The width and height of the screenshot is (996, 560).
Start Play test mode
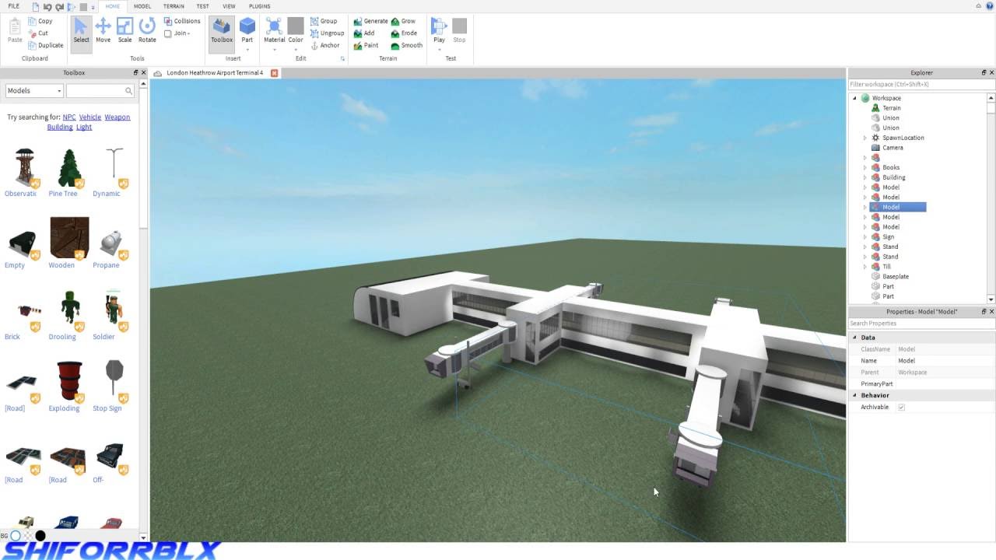point(439,29)
